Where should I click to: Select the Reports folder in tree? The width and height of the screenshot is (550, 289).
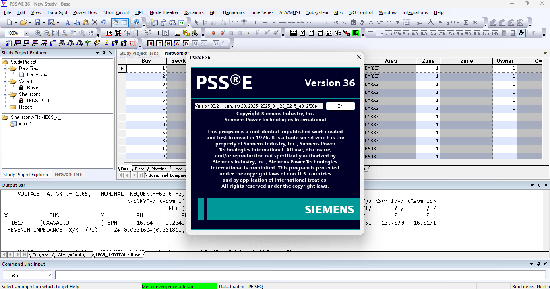(x=27, y=107)
